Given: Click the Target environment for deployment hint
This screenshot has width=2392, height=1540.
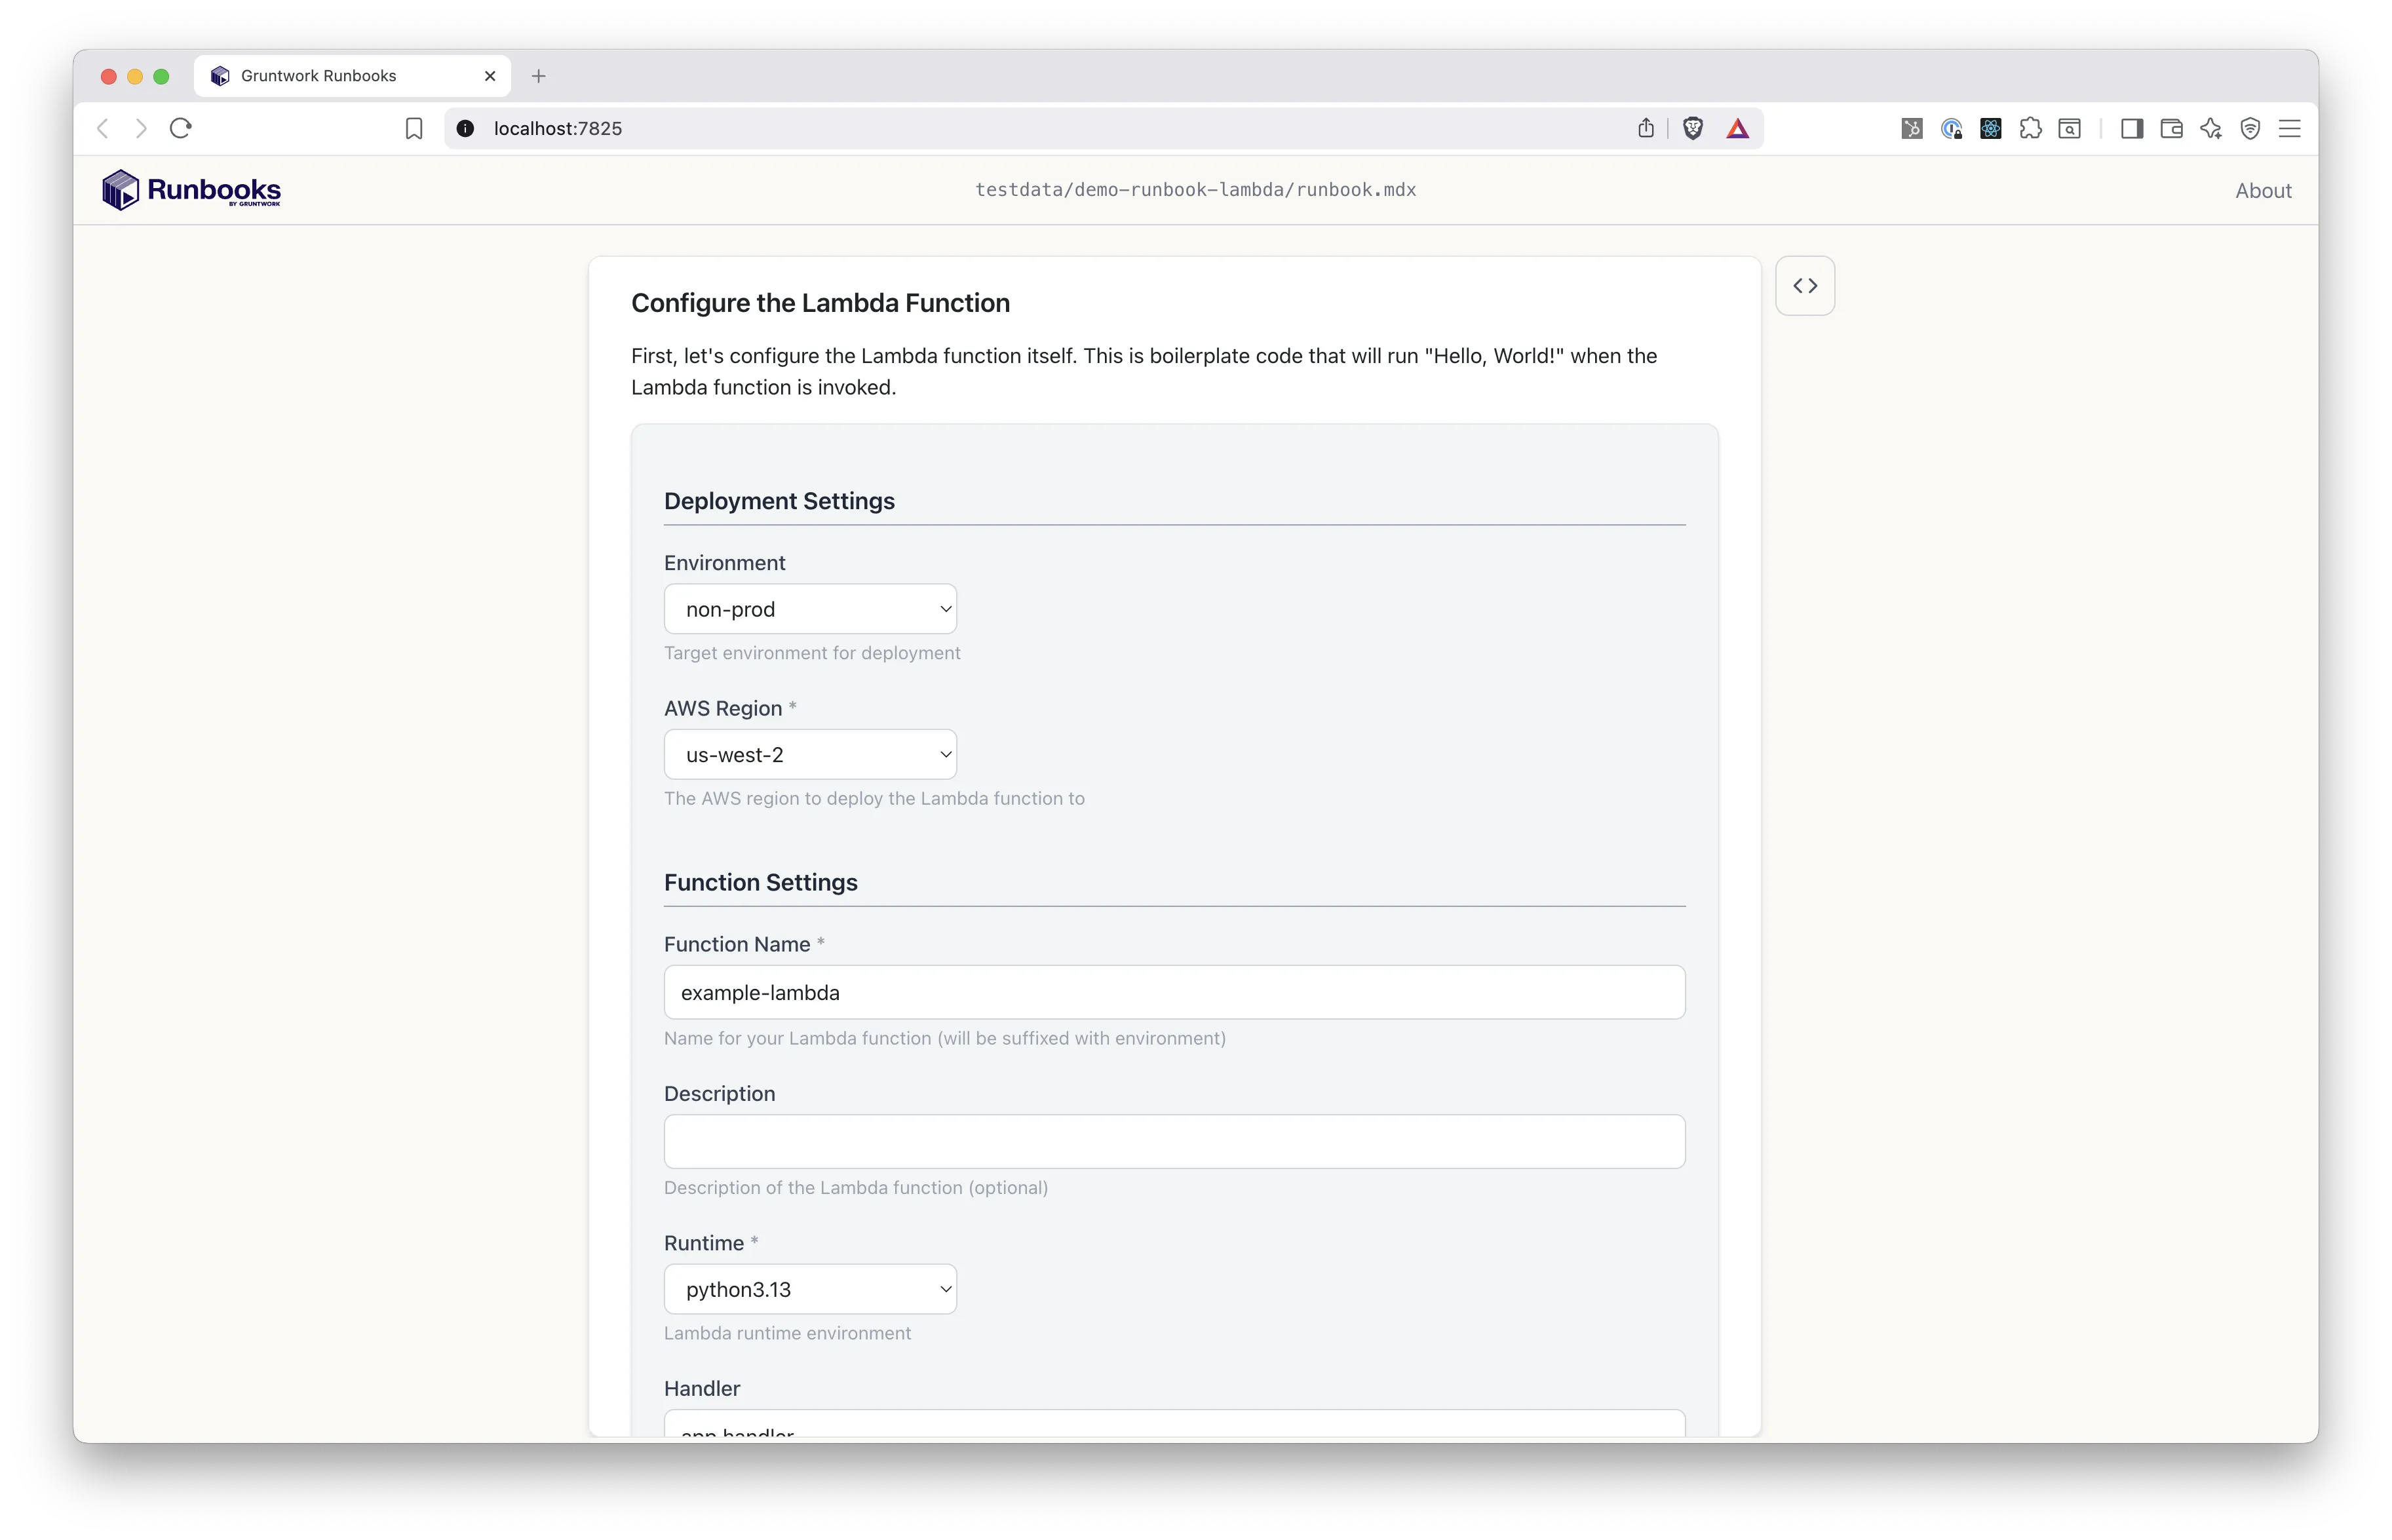Looking at the screenshot, I should tap(812, 653).
